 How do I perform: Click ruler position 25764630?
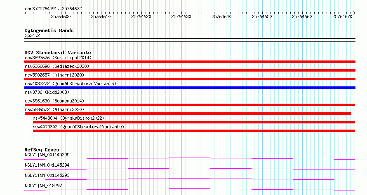pos(181,16)
